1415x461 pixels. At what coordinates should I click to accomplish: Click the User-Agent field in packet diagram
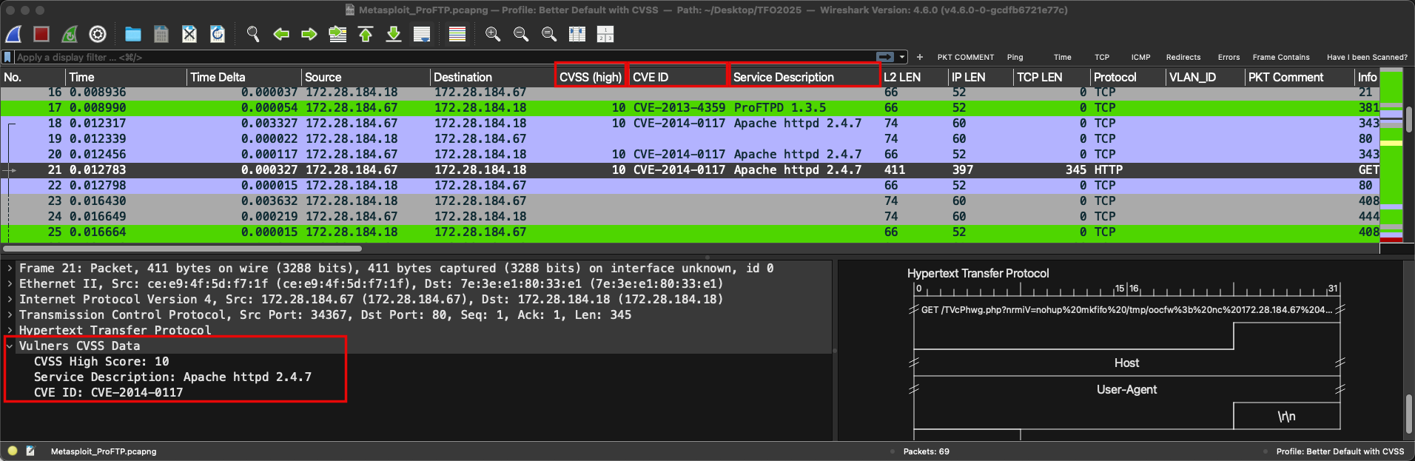1127,389
